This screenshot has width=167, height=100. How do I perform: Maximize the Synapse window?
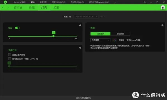pyautogui.click(x=158, y=2)
